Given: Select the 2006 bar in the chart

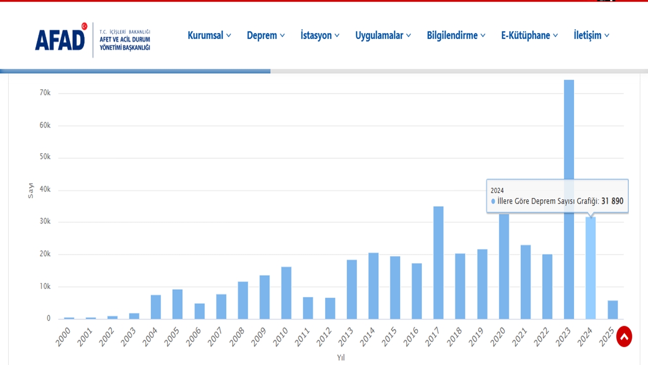Looking at the screenshot, I should point(199,311).
